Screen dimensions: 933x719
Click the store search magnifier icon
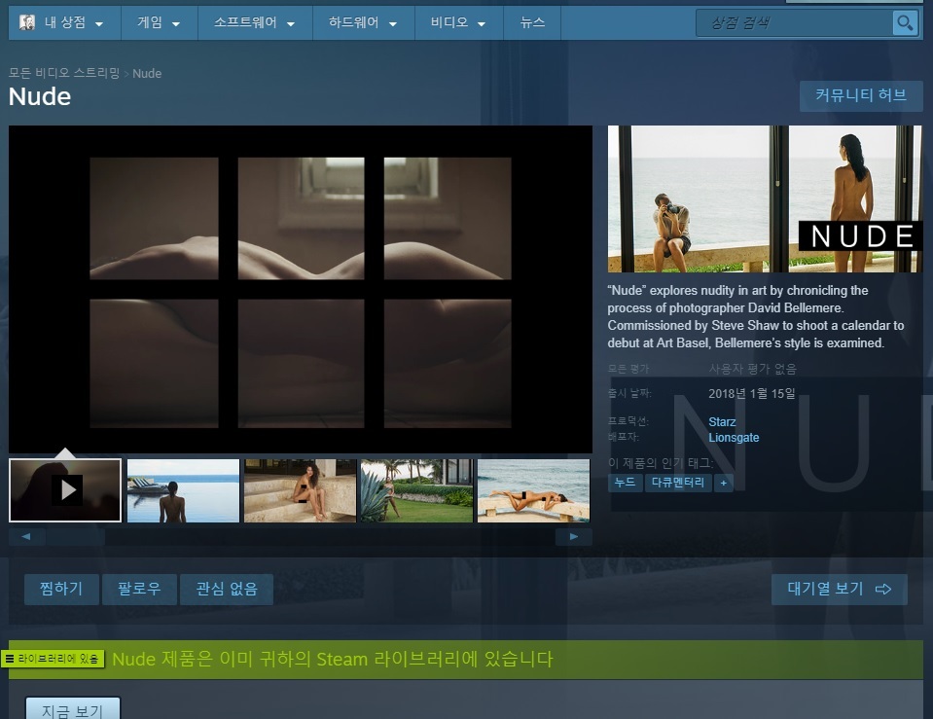[905, 23]
